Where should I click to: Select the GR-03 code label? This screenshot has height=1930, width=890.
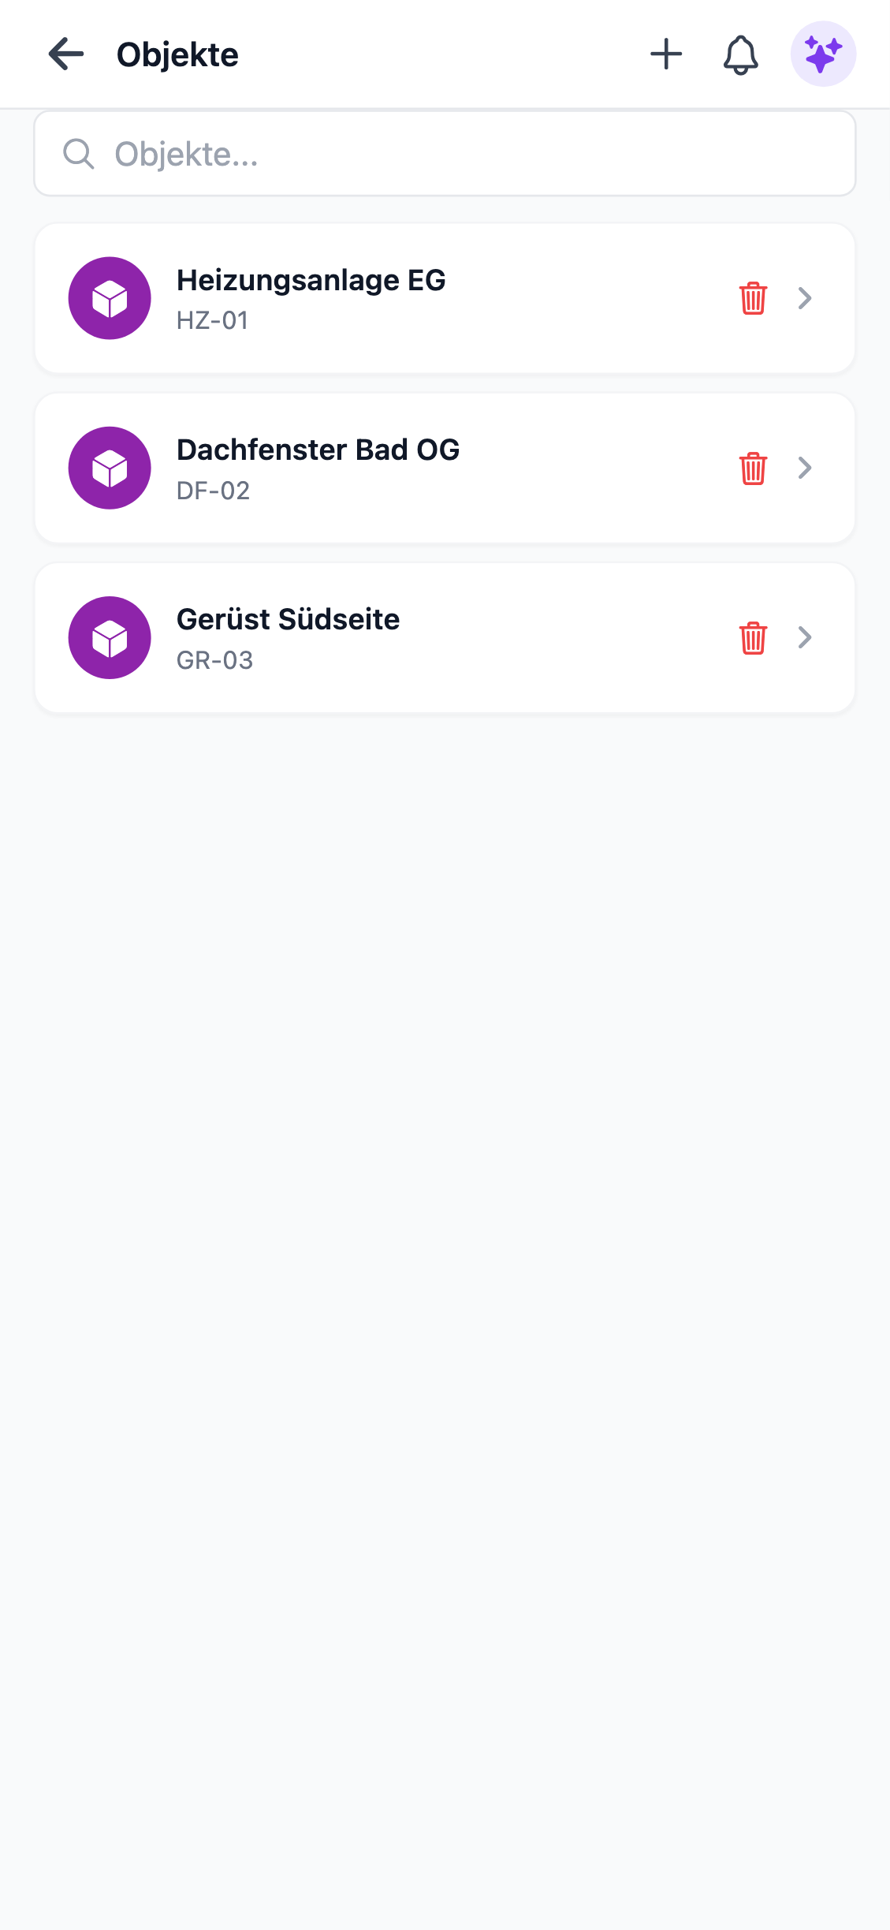coord(214,660)
